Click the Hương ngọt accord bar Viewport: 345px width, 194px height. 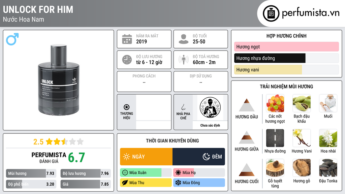[x=286, y=46]
